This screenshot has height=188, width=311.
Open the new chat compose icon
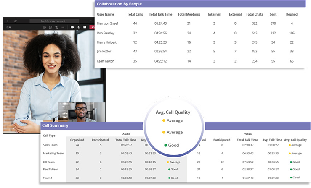(16, 21)
